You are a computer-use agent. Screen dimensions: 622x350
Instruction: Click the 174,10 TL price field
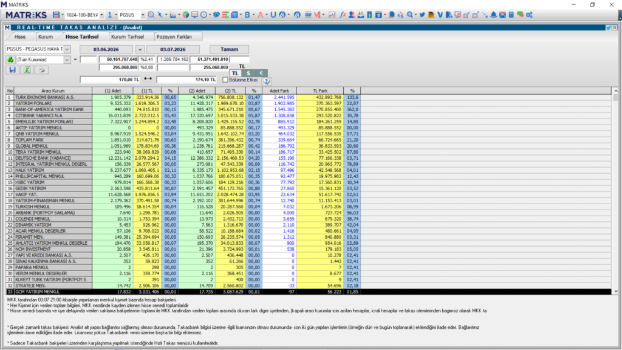(x=186, y=80)
